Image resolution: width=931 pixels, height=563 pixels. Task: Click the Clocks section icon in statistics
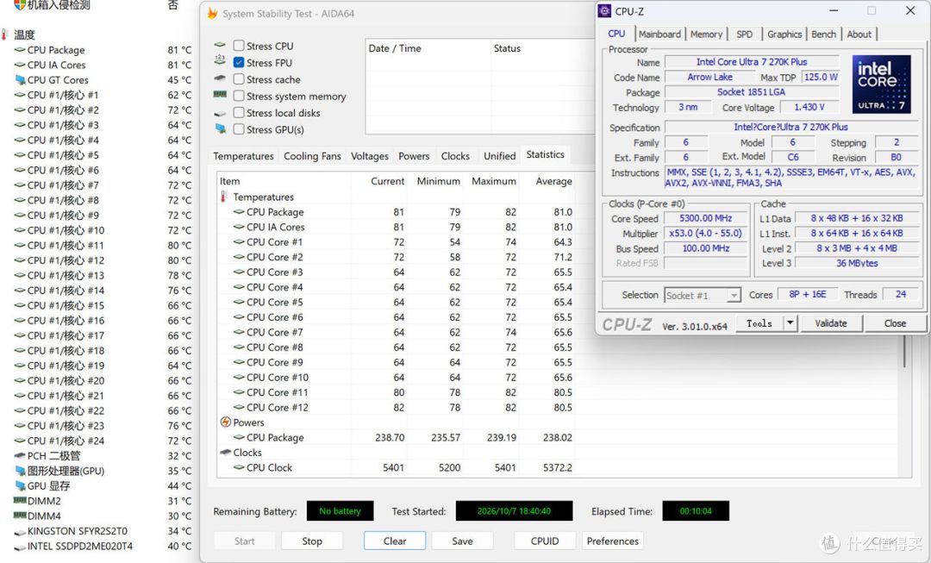click(226, 453)
